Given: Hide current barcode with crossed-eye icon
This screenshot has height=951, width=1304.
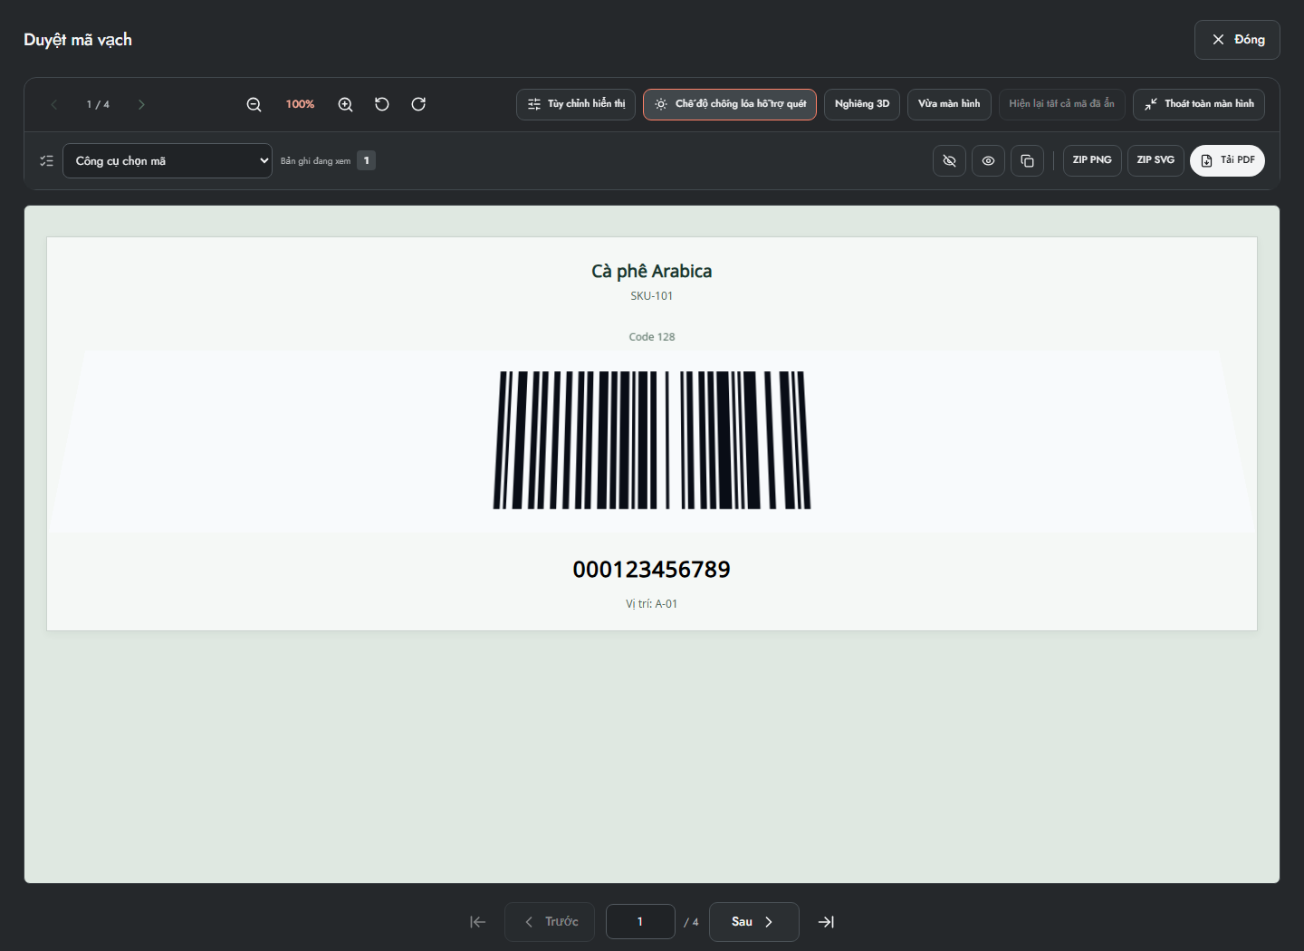Looking at the screenshot, I should 949,160.
